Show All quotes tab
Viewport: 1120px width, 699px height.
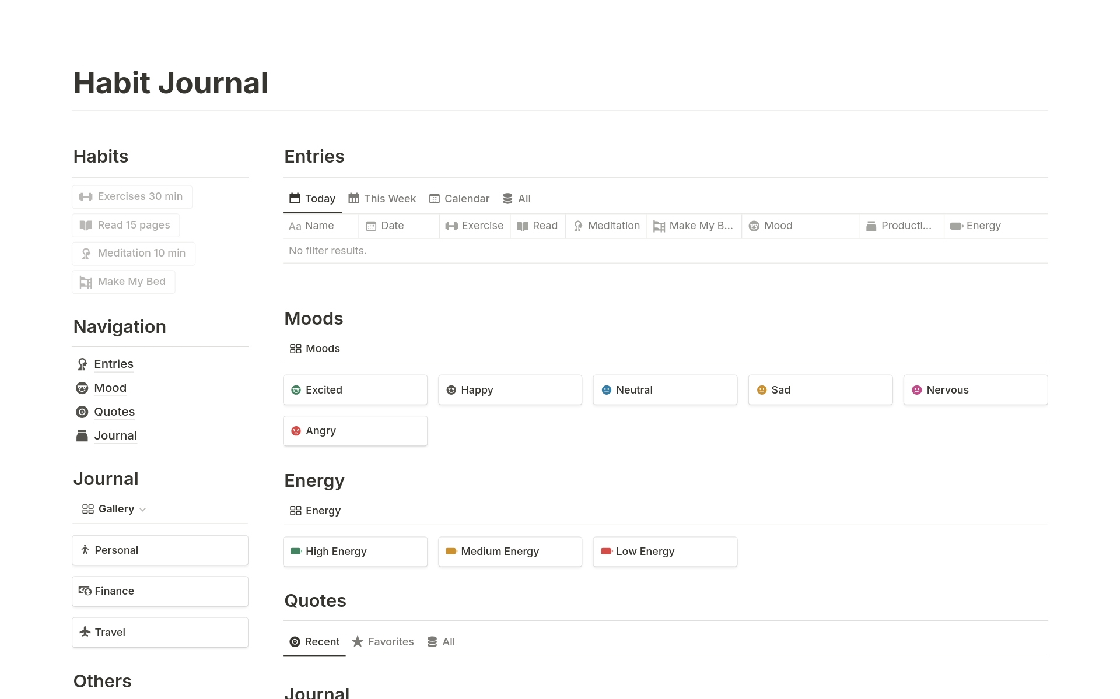[442, 642]
